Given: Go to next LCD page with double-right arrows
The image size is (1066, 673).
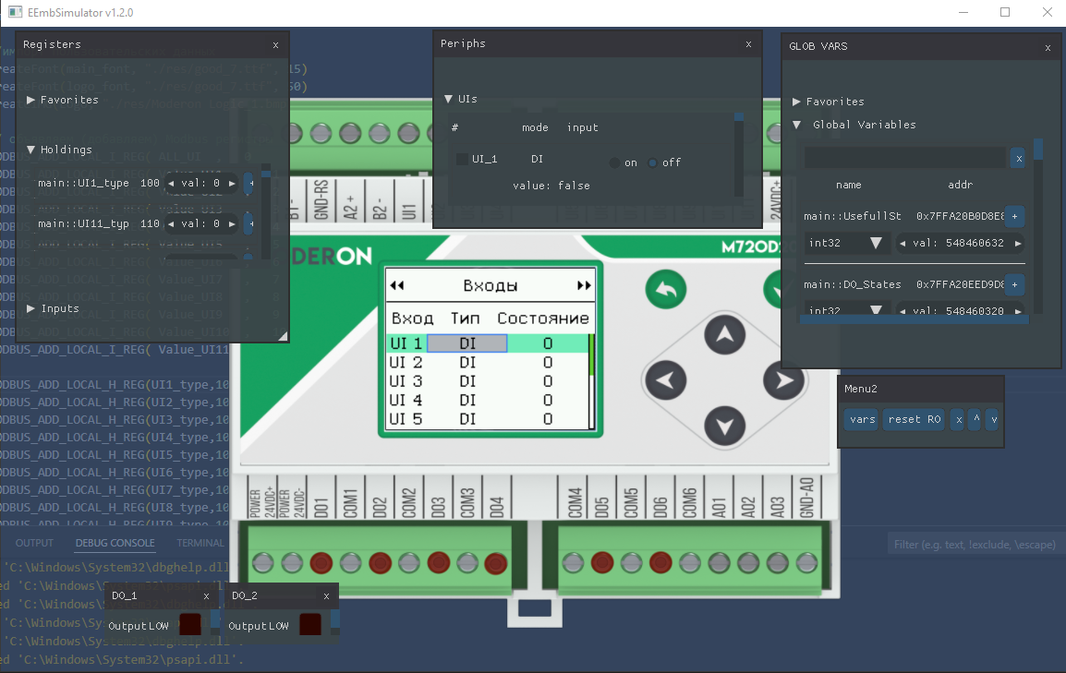Looking at the screenshot, I should click(x=583, y=285).
